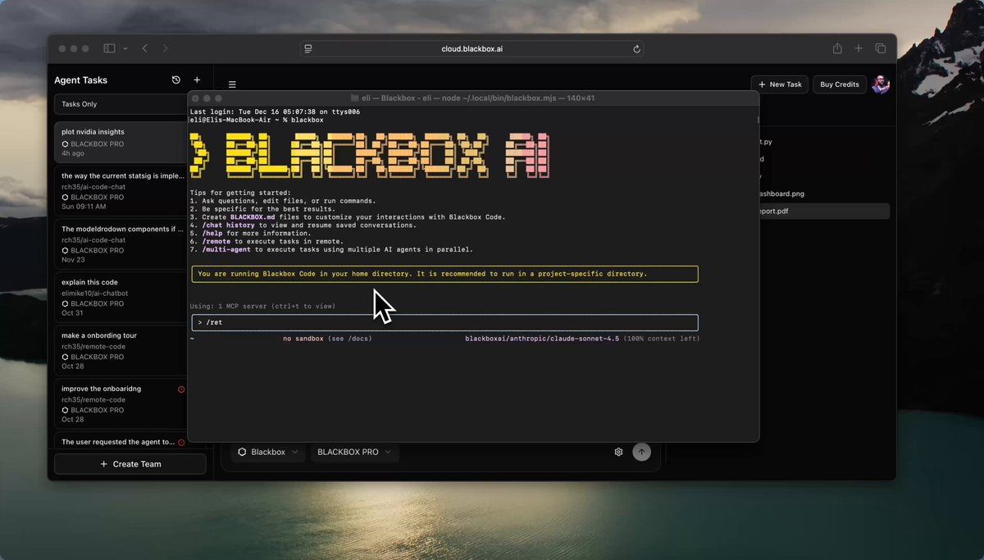Toggle the Safari sidebar icon
The width and height of the screenshot is (984, 560).
pos(110,49)
